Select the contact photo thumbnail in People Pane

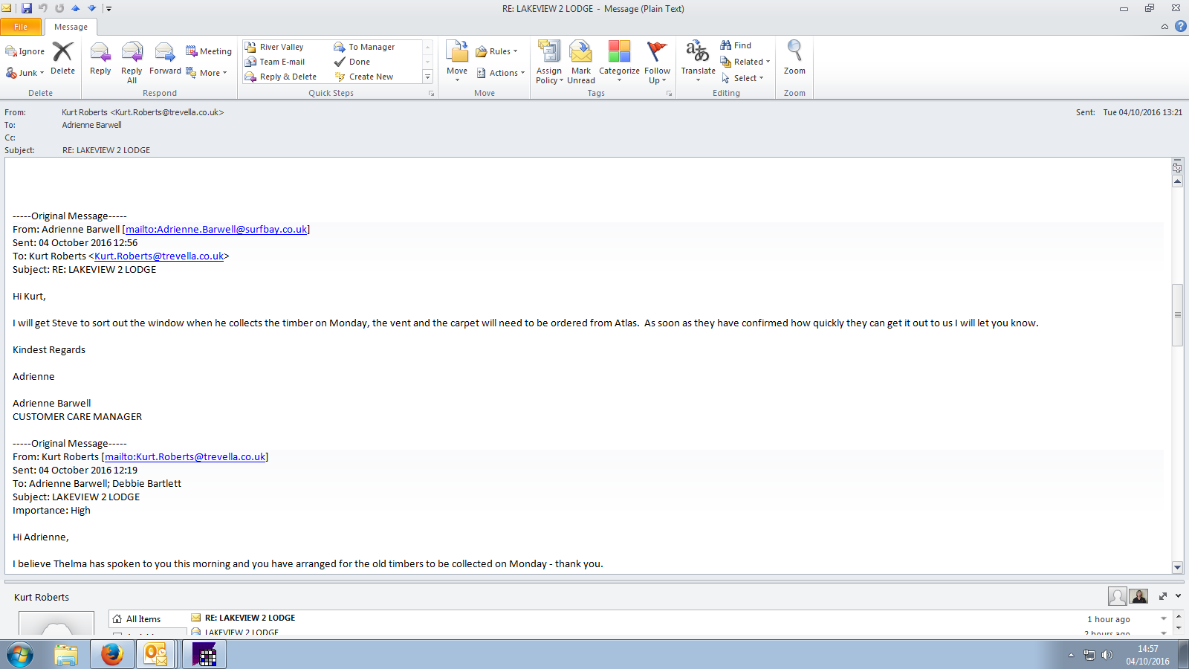click(1138, 596)
